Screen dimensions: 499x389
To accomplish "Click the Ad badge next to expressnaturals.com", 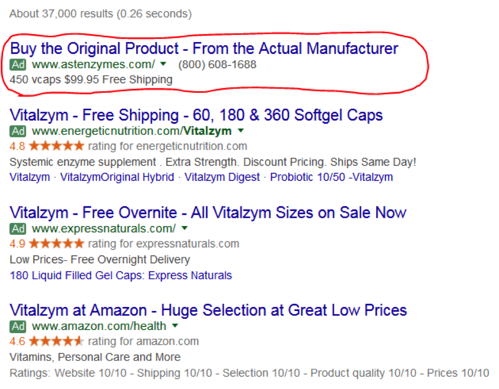I will (x=18, y=228).
